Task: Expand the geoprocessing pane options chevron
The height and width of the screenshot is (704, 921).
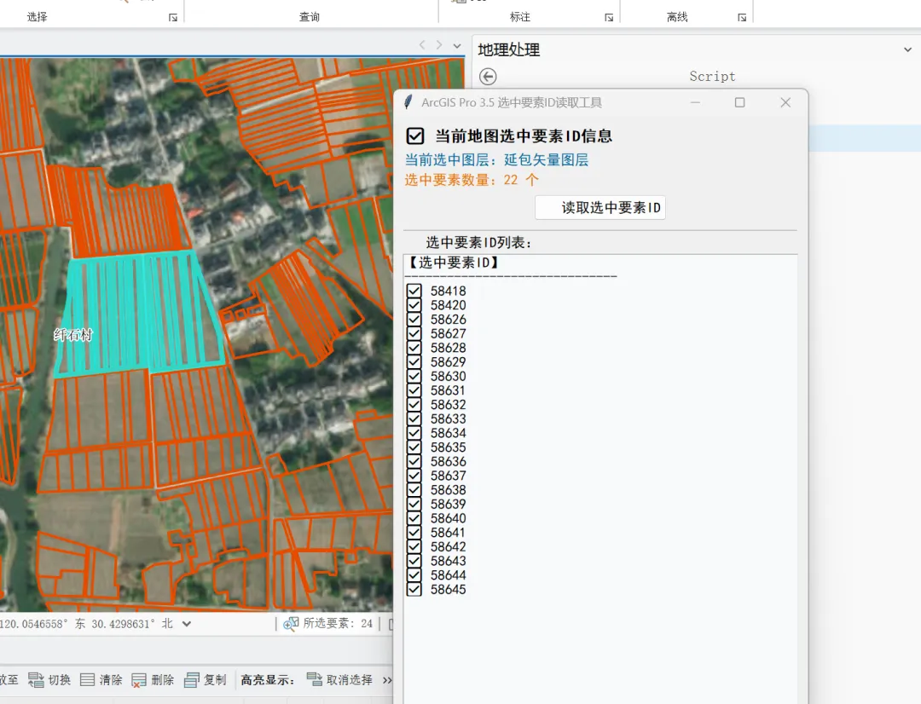Action: pyautogui.click(x=907, y=50)
